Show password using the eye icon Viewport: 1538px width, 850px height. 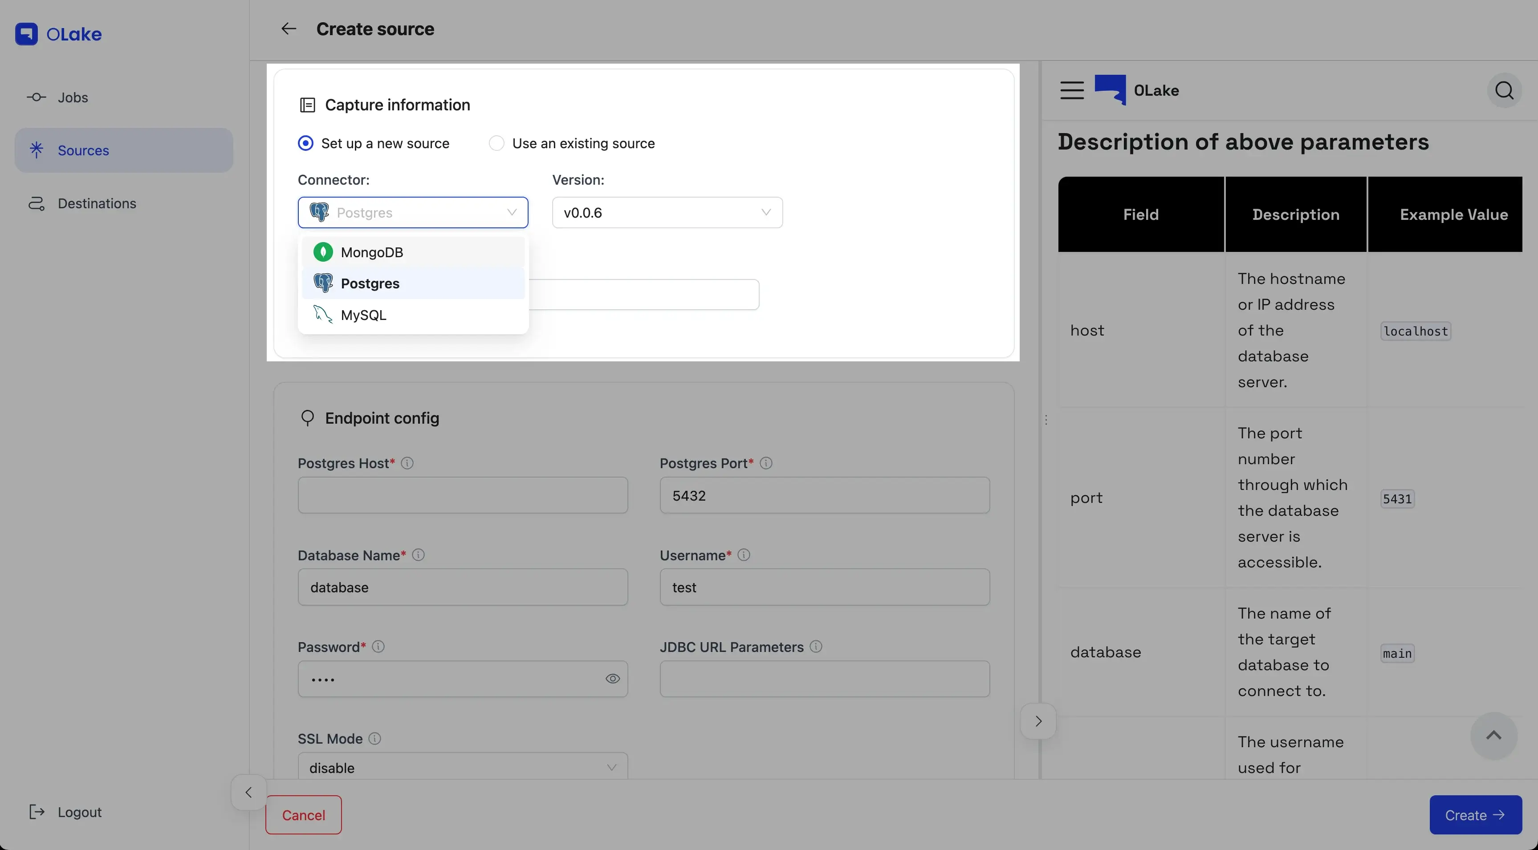[613, 679]
